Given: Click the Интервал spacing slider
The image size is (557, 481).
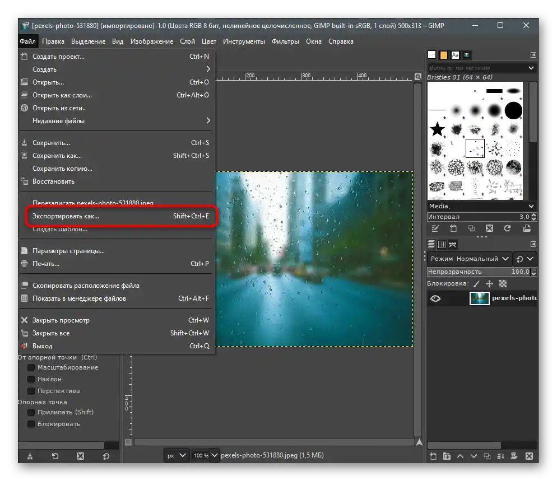Looking at the screenshot, I should 479,217.
